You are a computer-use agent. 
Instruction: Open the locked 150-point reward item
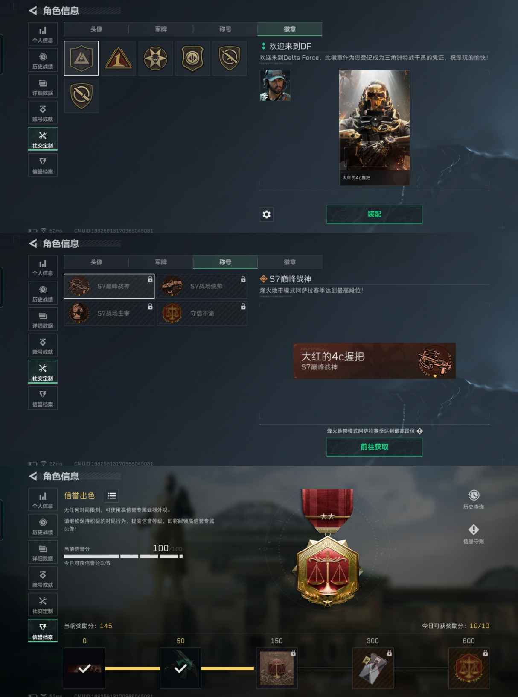(276, 668)
